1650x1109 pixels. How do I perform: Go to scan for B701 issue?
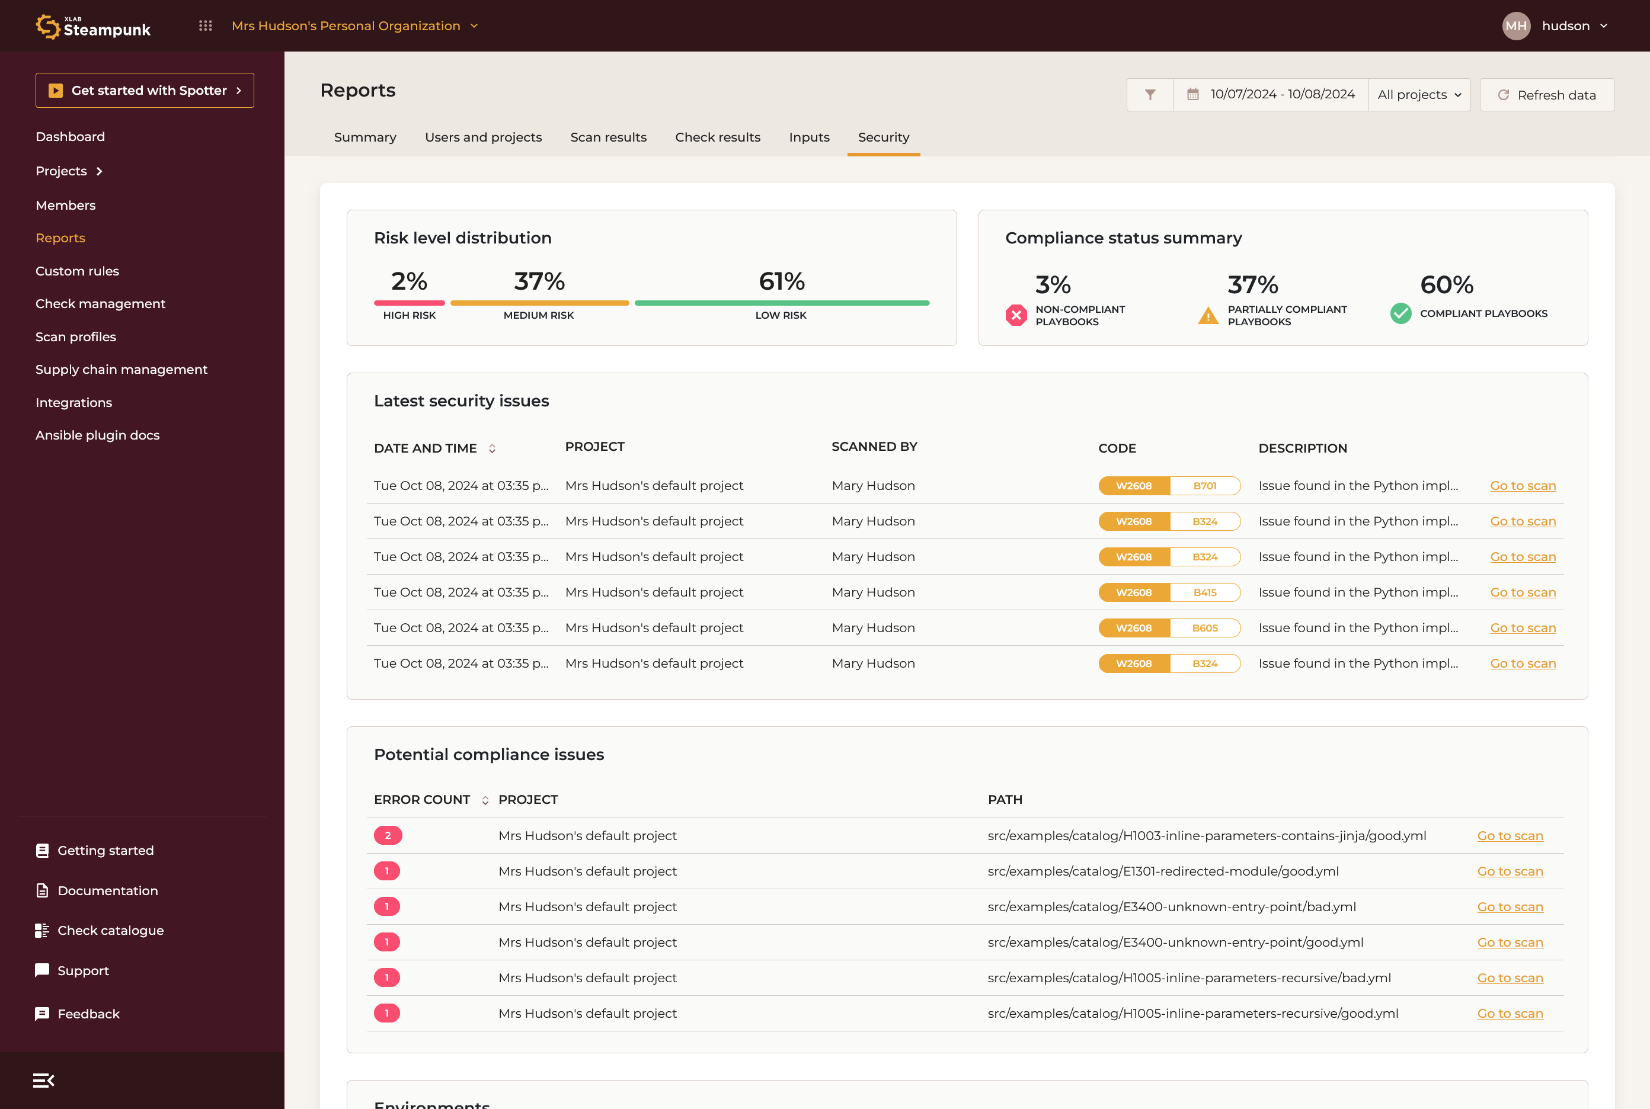point(1523,485)
